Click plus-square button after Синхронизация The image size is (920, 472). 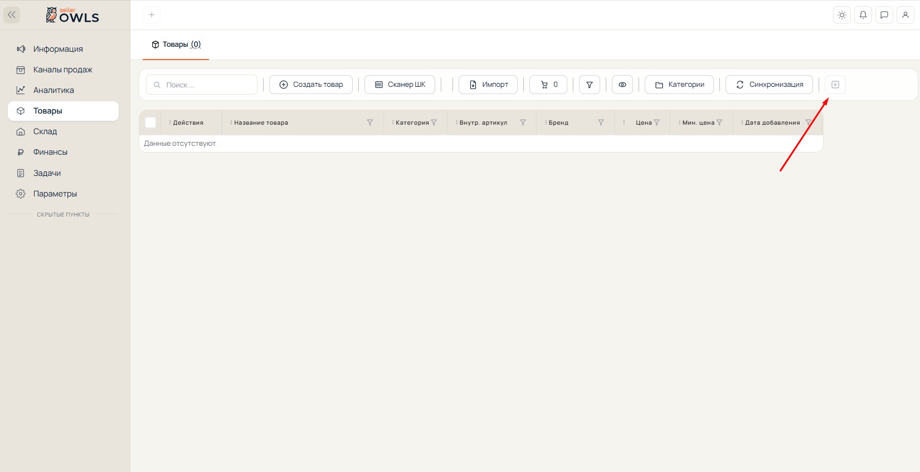835,85
